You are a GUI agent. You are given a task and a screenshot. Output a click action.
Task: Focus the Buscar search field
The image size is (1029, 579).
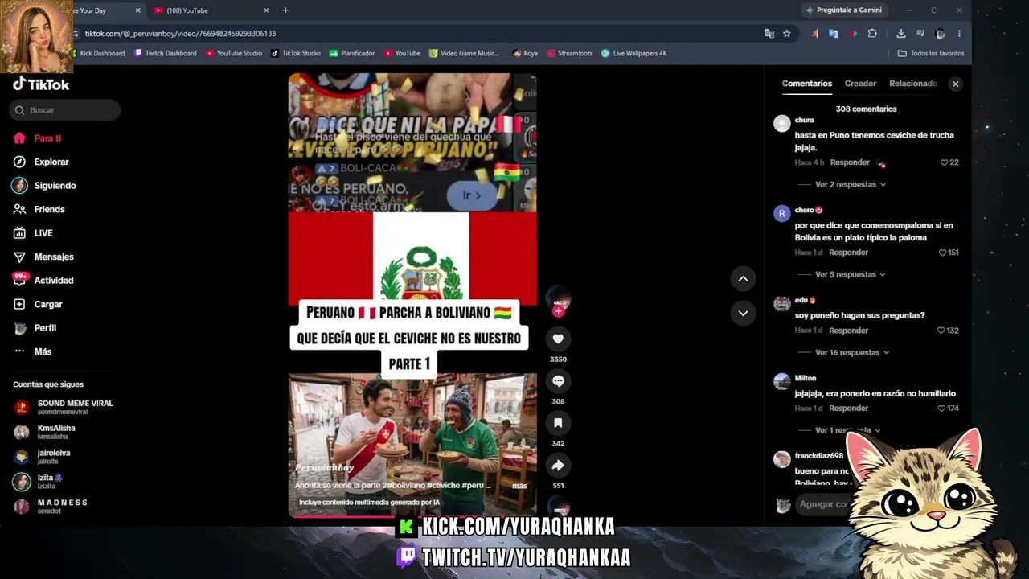tap(65, 110)
